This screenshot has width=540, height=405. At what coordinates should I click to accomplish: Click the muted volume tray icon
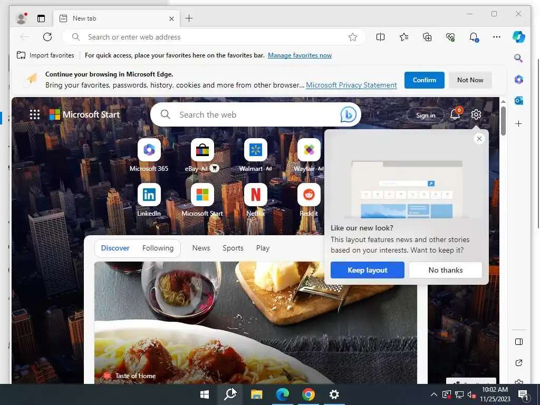tap(472, 394)
